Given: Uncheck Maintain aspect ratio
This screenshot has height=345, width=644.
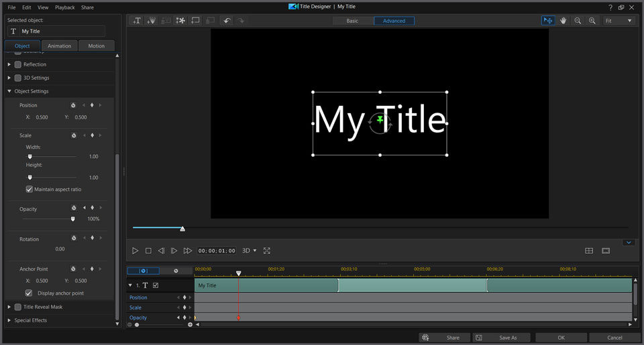Looking at the screenshot, I should point(30,190).
